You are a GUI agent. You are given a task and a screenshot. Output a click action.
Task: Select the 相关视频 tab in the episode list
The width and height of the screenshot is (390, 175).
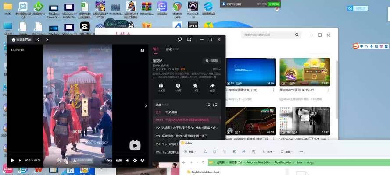tap(172, 112)
